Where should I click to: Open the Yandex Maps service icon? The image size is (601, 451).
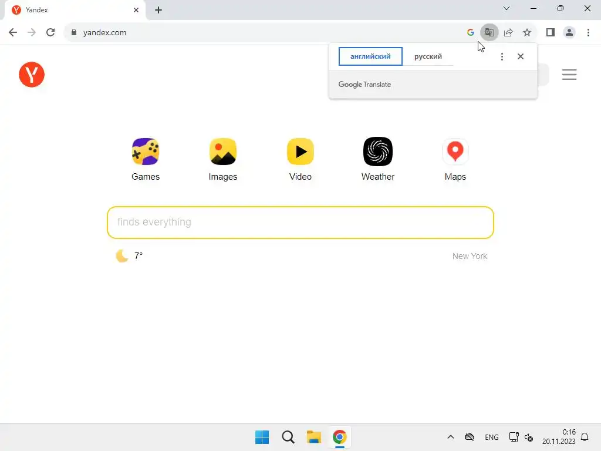tap(455, 152)
